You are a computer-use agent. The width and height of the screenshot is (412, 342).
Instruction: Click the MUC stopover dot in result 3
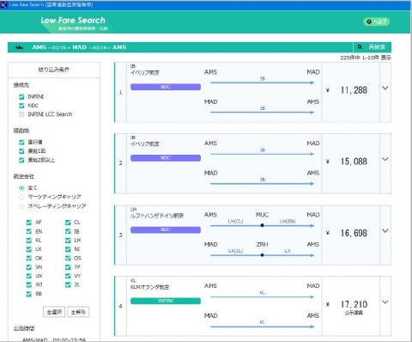pyautogui.click(x=262, y=226)
